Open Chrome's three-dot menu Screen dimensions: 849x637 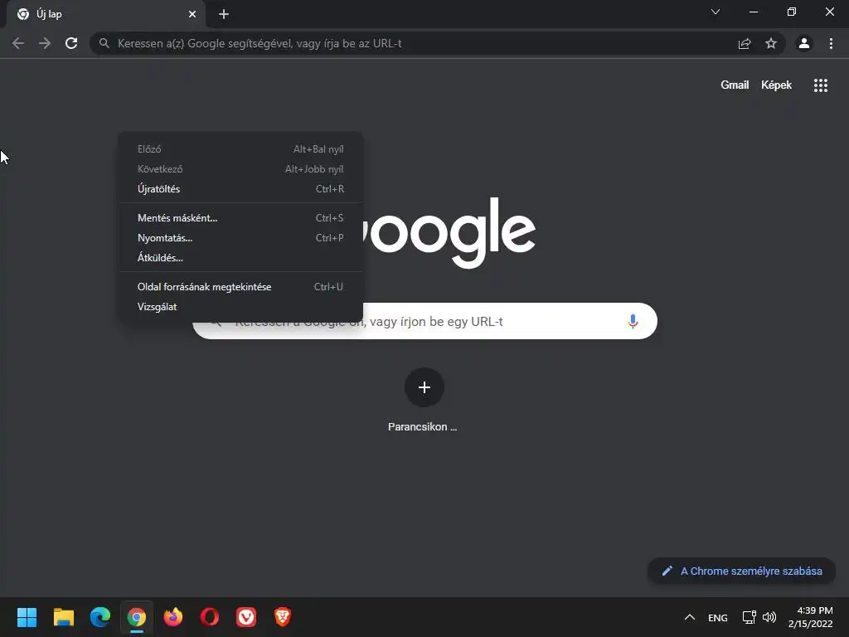(x=831, y=43)
